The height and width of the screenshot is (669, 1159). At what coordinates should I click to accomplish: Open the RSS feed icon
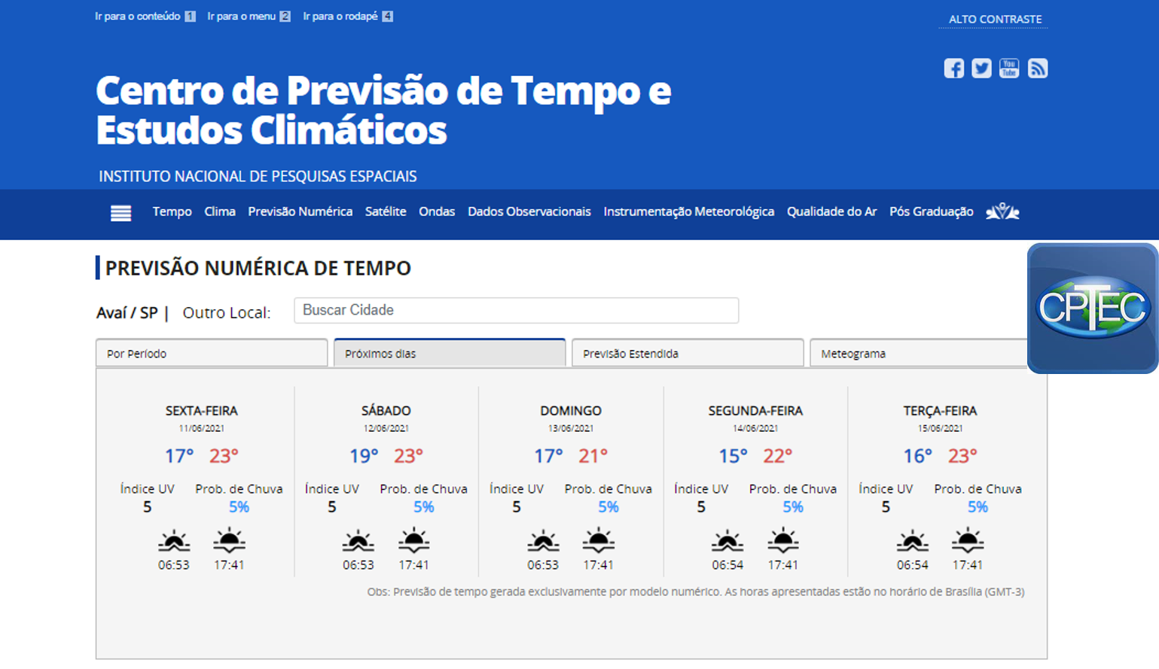pos(1038,68)
